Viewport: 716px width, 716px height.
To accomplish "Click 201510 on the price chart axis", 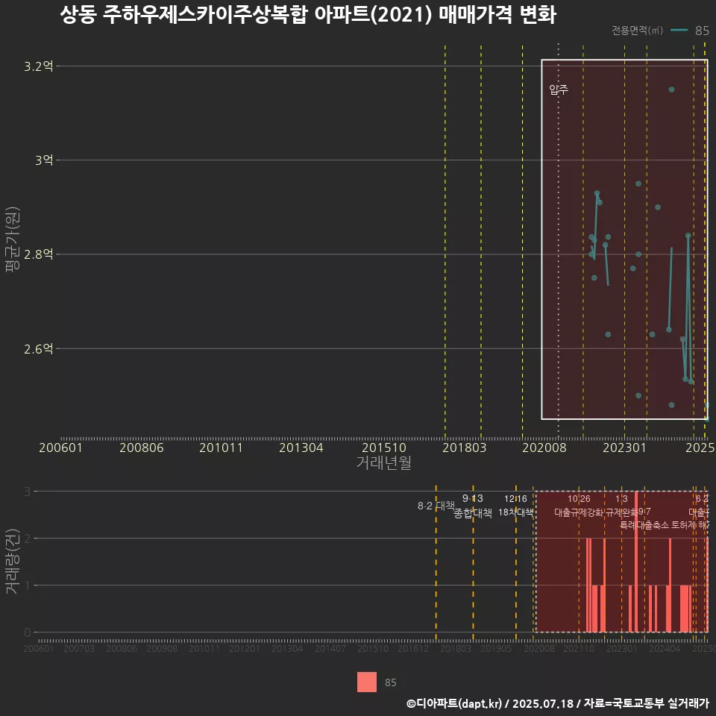I will click(384, 447).
